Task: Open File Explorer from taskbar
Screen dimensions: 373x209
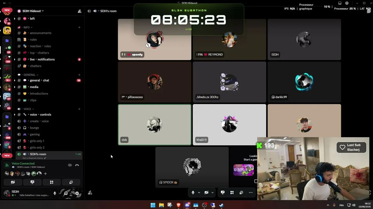Action: pos(161,205)
